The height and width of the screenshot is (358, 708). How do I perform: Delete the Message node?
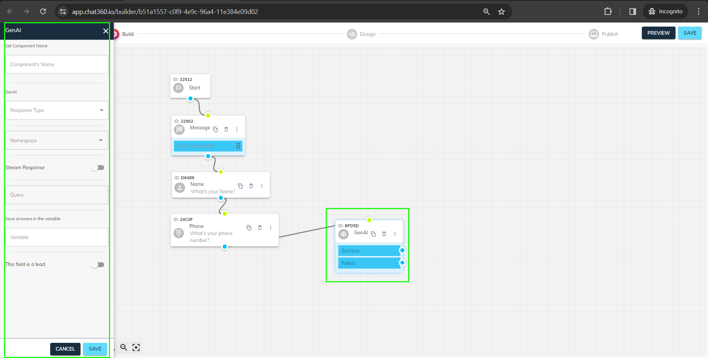226,129
